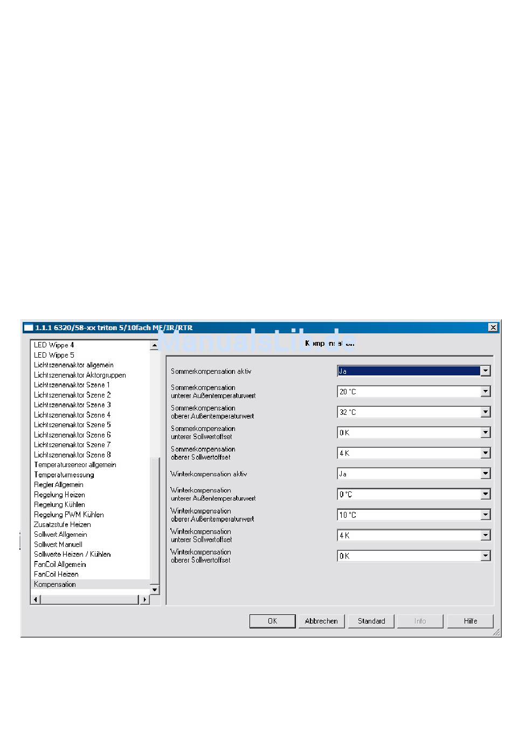Select LED Wippe 5 in the list
The height and width of the screenshot is (739, 512).
(54, 355)
